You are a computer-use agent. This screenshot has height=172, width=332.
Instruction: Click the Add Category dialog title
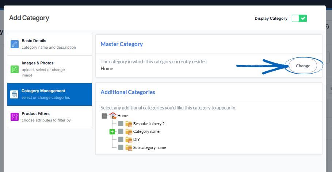click(29, 18)
